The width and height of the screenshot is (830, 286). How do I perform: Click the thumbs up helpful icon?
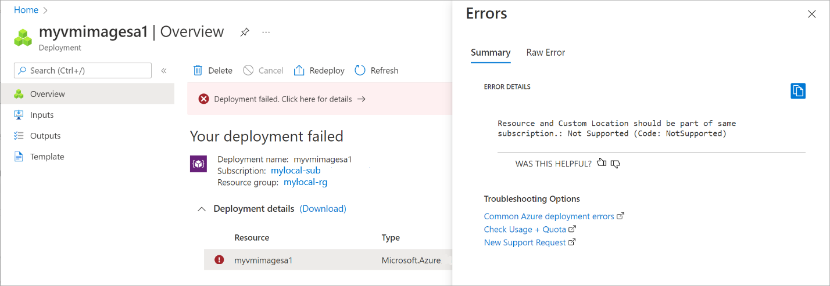click(602, 164)
